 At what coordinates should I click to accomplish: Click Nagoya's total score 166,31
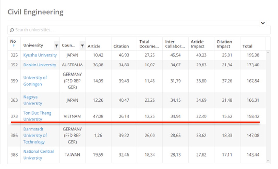(253, 100)
